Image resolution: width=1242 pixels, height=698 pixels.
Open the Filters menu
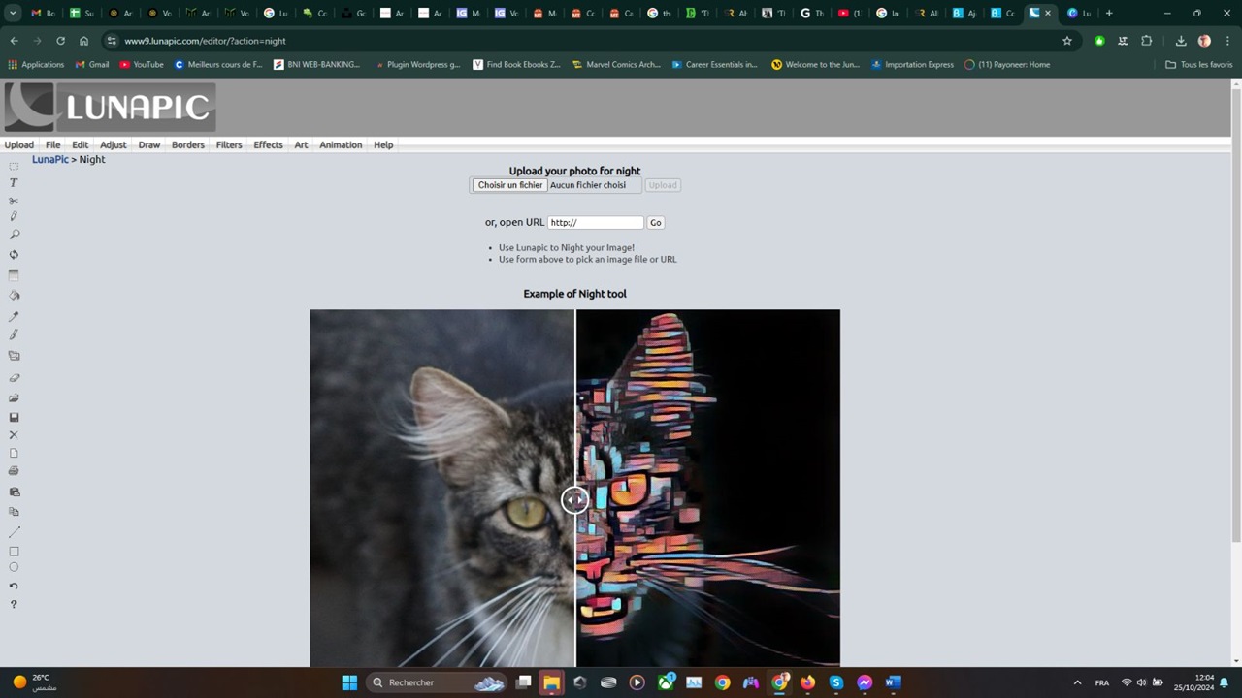tap(228, 144)
